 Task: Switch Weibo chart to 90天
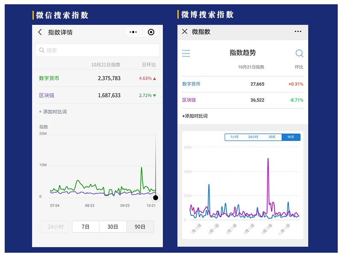click(291, 137)
